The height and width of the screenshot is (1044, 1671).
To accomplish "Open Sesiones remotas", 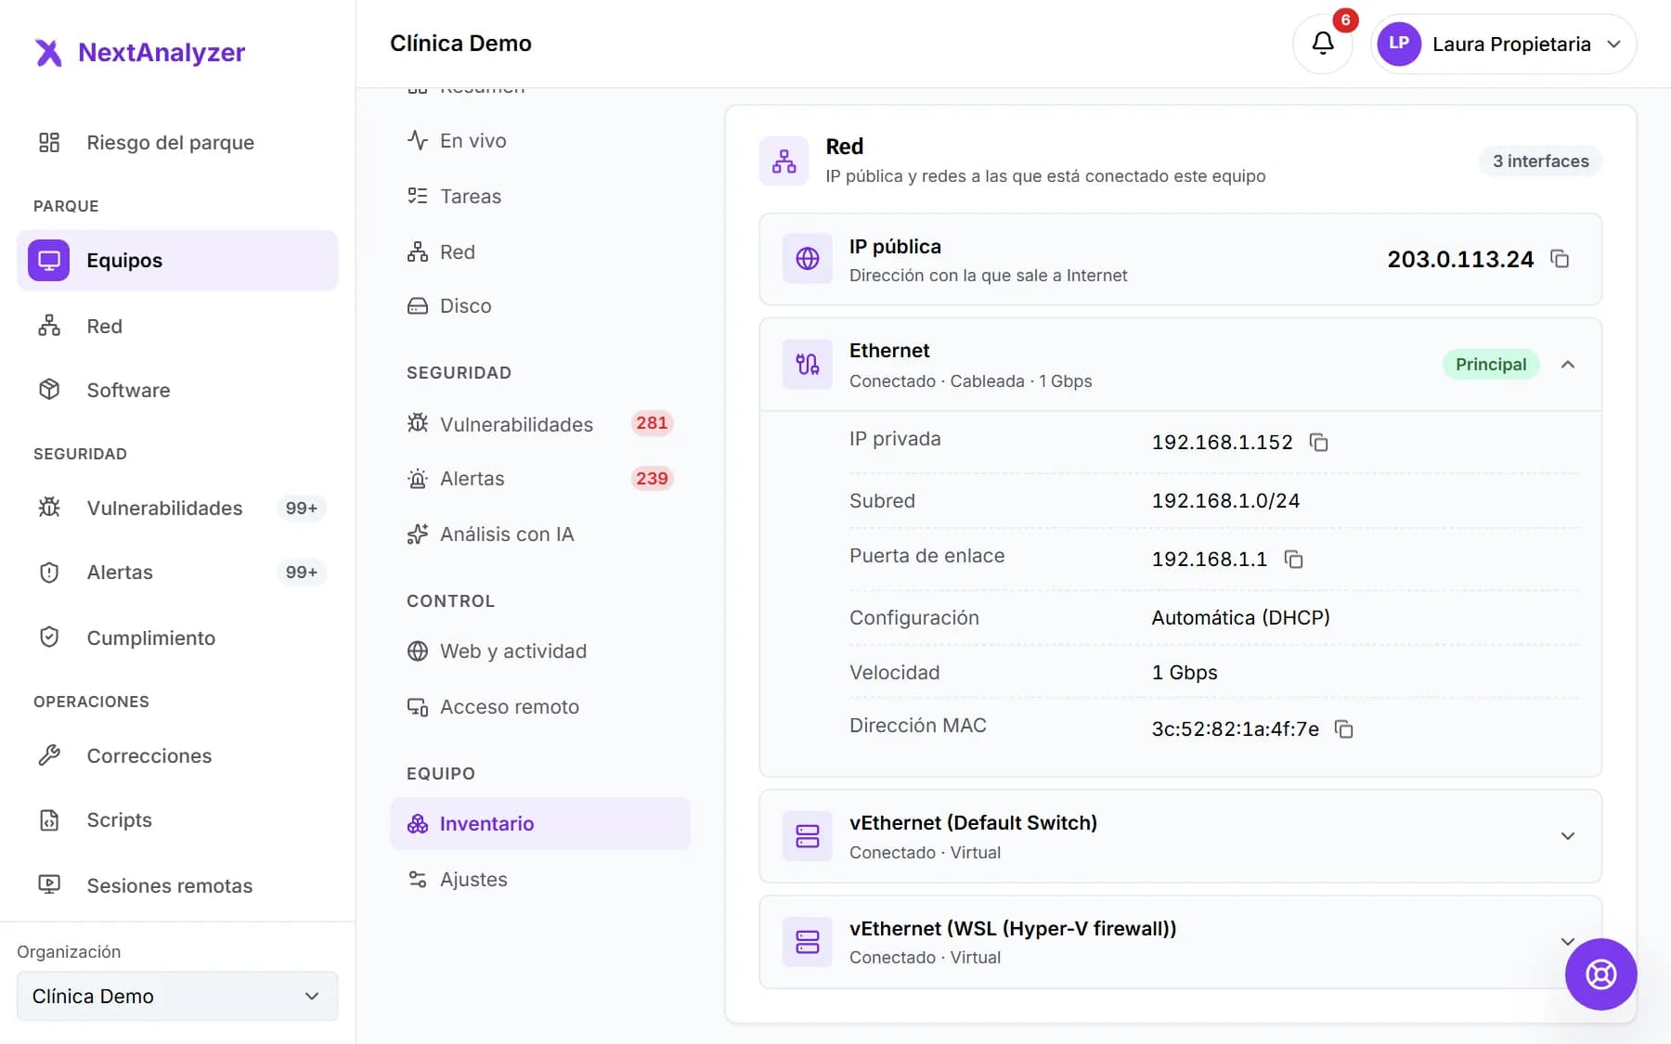I will 177,885.
